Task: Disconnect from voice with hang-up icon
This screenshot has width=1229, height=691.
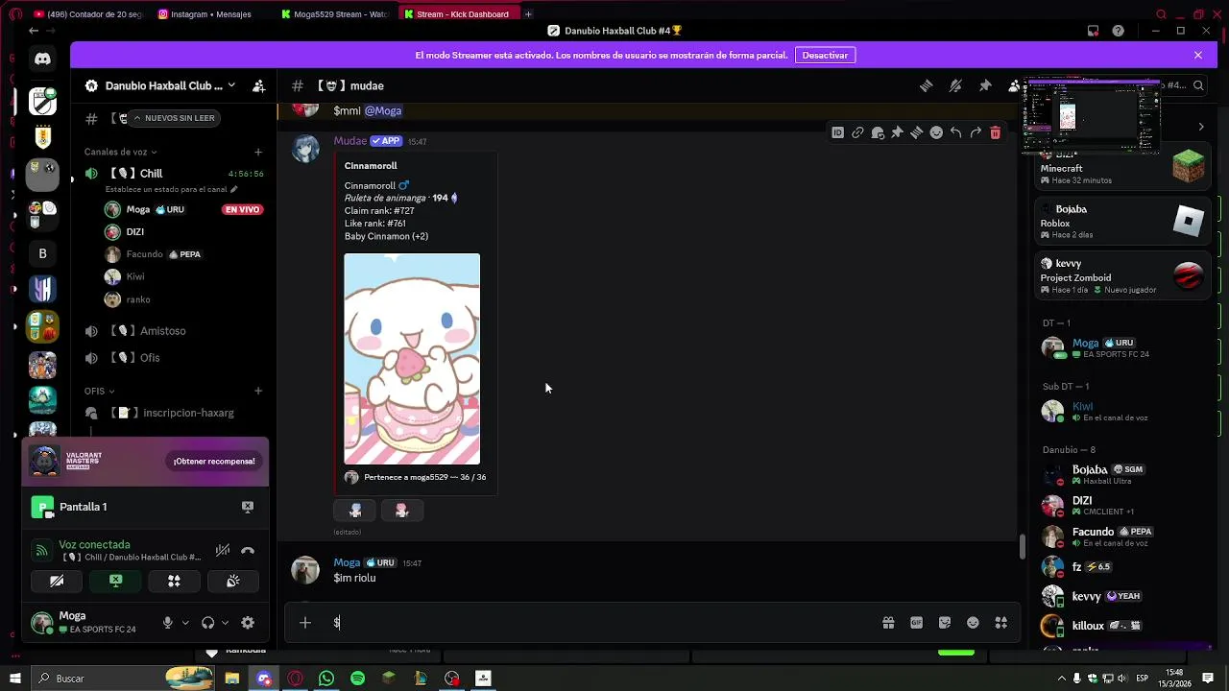Action: tap(248, 551)
